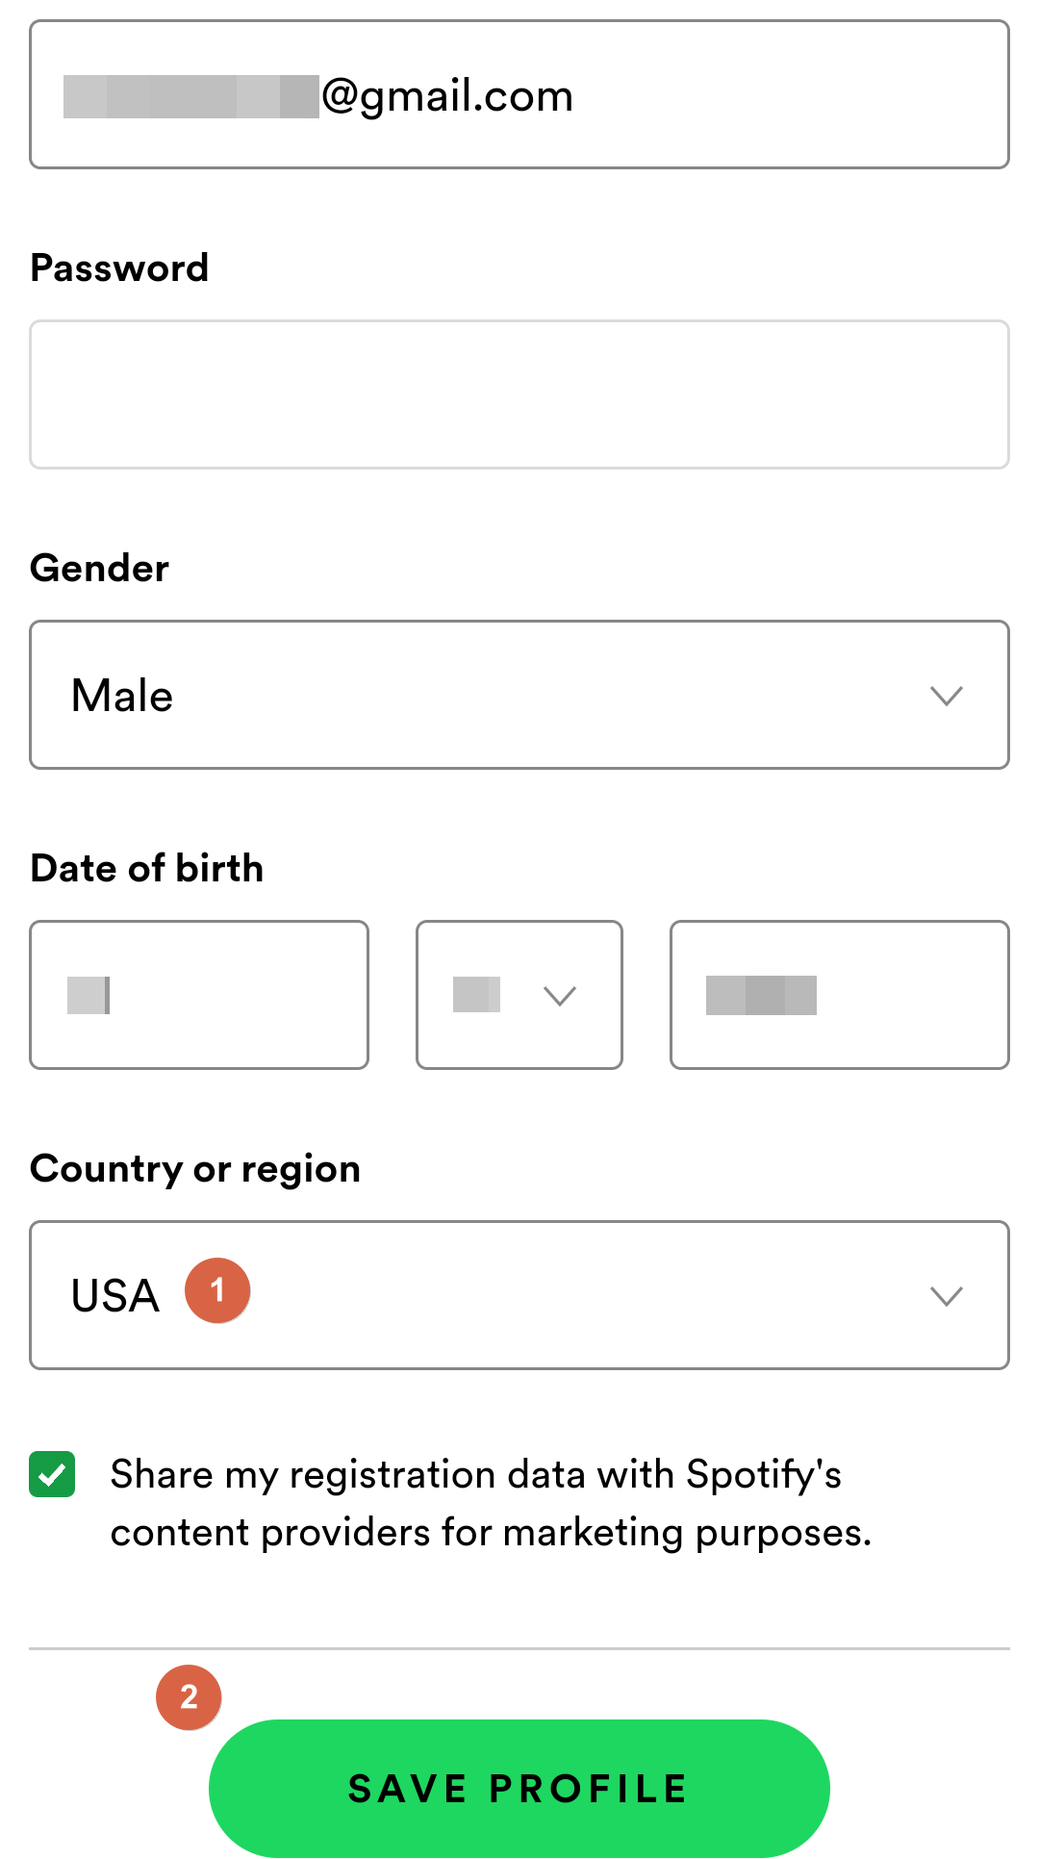This screenshot has width=1039, height=1859.
Task: Click the birth year input field
Action: 840,995
